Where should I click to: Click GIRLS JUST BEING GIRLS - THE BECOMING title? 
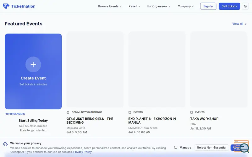(90, 121)
